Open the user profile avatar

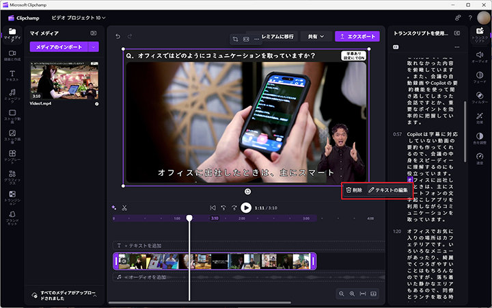click(x=483, y=18)
